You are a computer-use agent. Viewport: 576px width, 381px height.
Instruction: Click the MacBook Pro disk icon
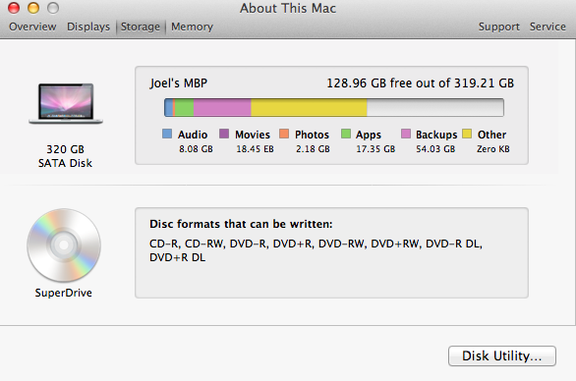(66, 104)
